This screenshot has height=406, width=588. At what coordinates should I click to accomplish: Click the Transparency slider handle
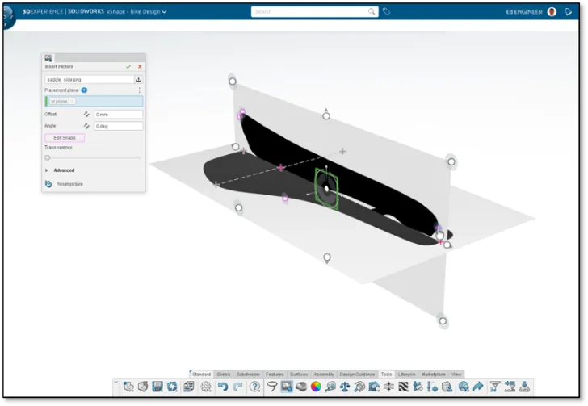(x=47, y=158)
